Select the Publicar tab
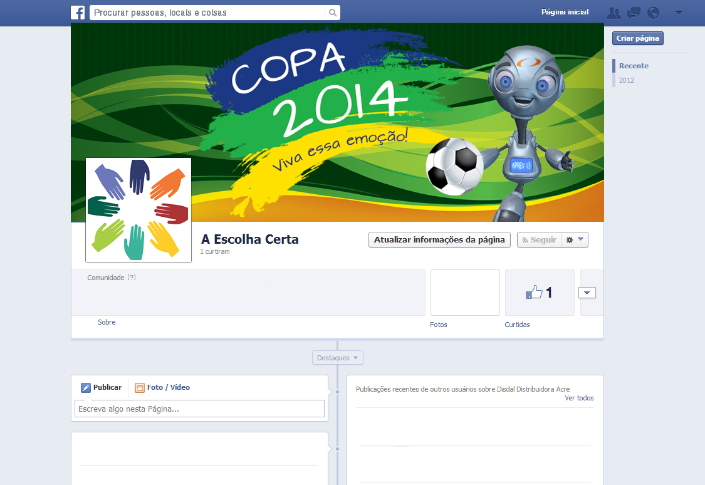Image resolution: width=705 pixels, height=485 pixels. tap(101, 387)
